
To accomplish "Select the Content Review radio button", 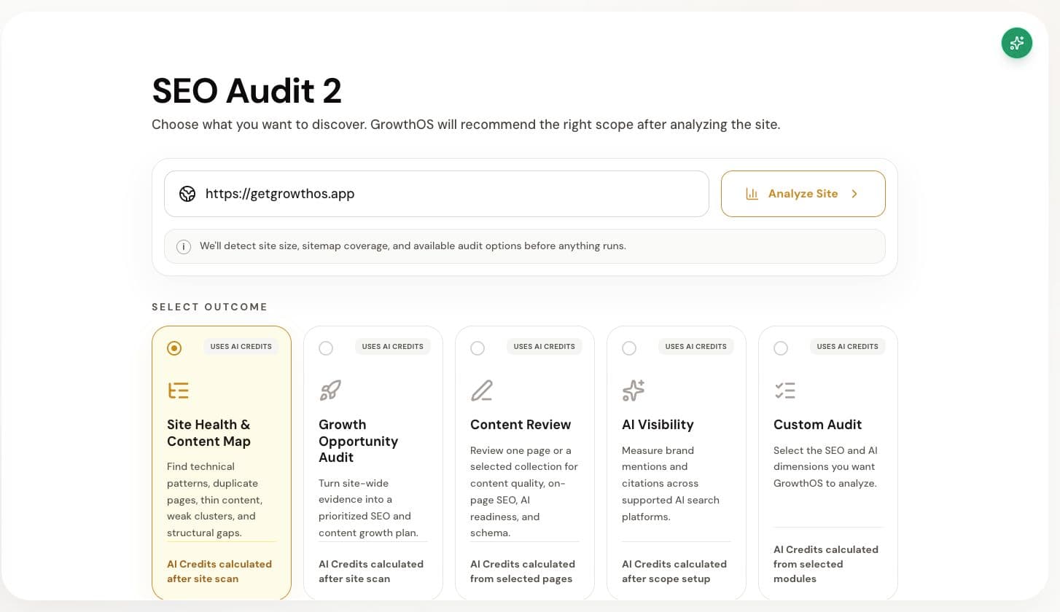I will 478,348.
